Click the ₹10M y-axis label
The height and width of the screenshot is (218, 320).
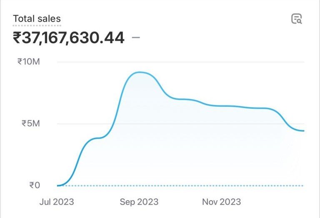click(x=28, y=62)
